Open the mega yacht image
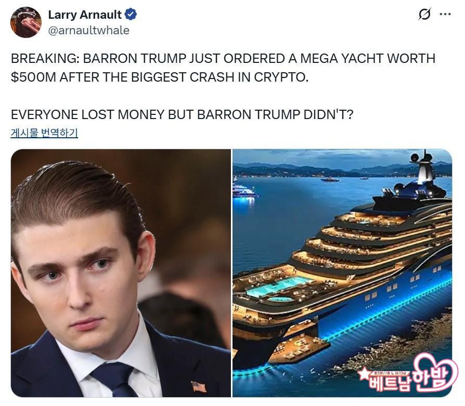This screenshot has height=406, width=465. [342, 273]
